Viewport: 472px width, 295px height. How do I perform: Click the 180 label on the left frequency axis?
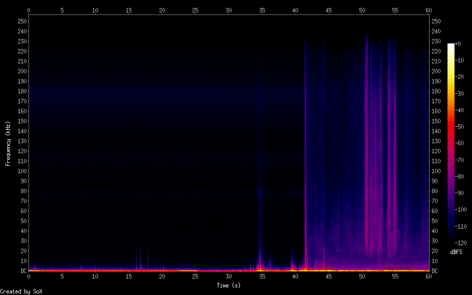(x=21, y=91)
